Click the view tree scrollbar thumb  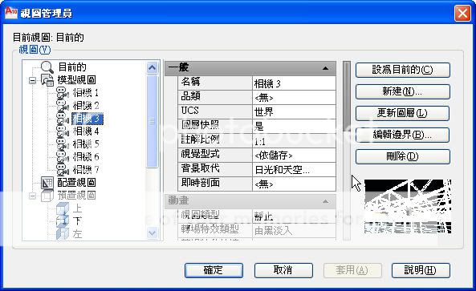click(x=152, y=121)
